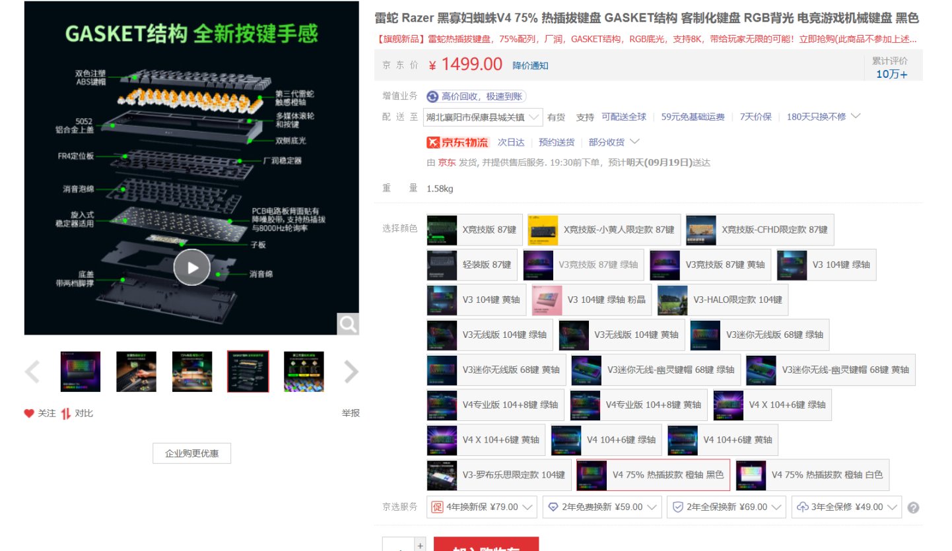This screenshot has width=952, height=551.
Task: Choose X竞技版-CFHD限定款 87键 variant
Action: [760, 230]
